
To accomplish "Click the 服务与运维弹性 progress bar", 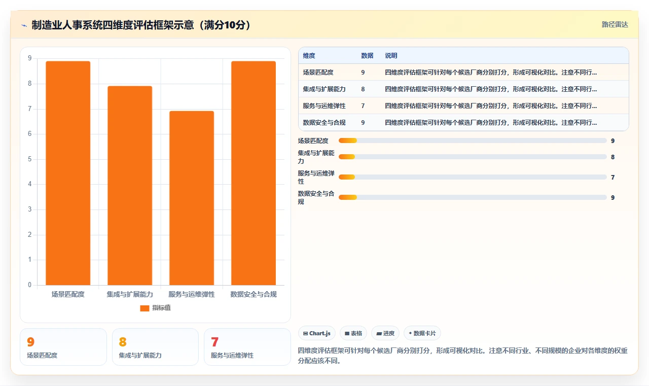I will click(x=473, y=177).
